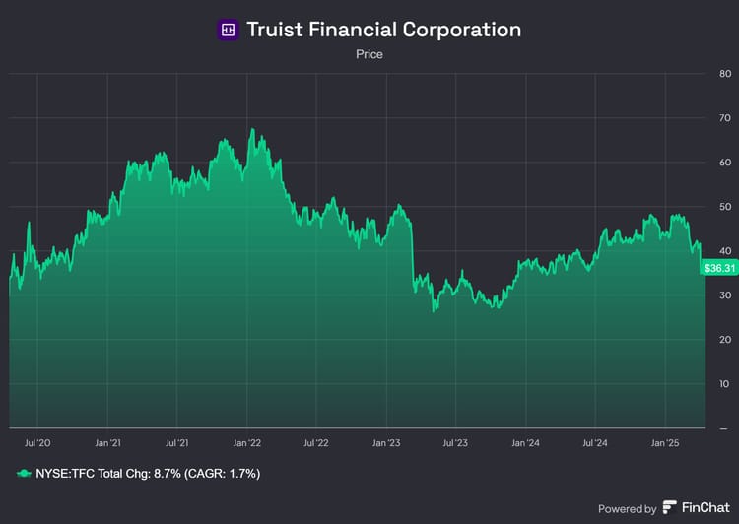Click the 80 y-axis price label
The height and width of the screenshot is (524, 739).
pyautogui.click(x=724, y=74)
